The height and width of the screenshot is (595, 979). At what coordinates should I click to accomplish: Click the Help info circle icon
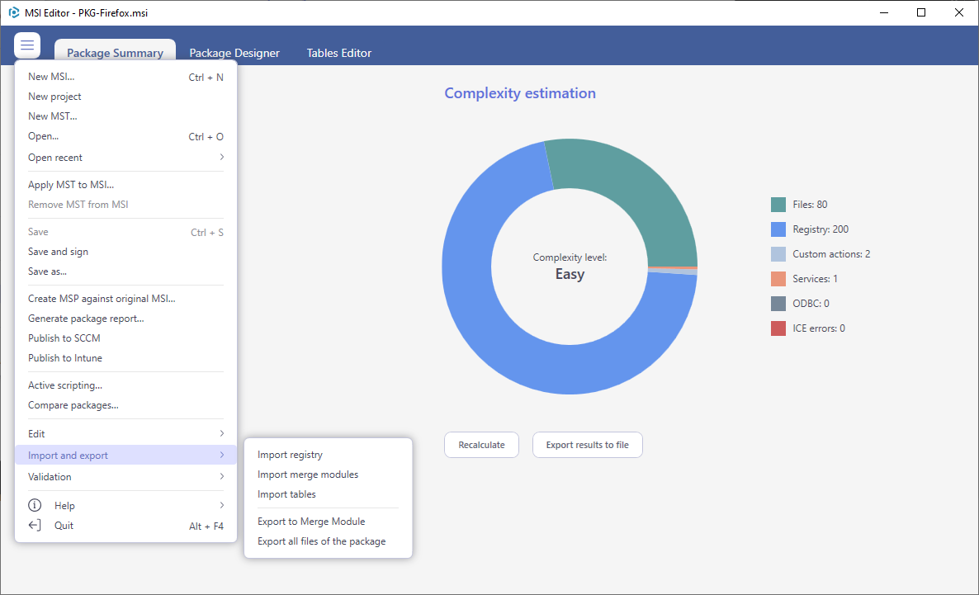point(35,505)
